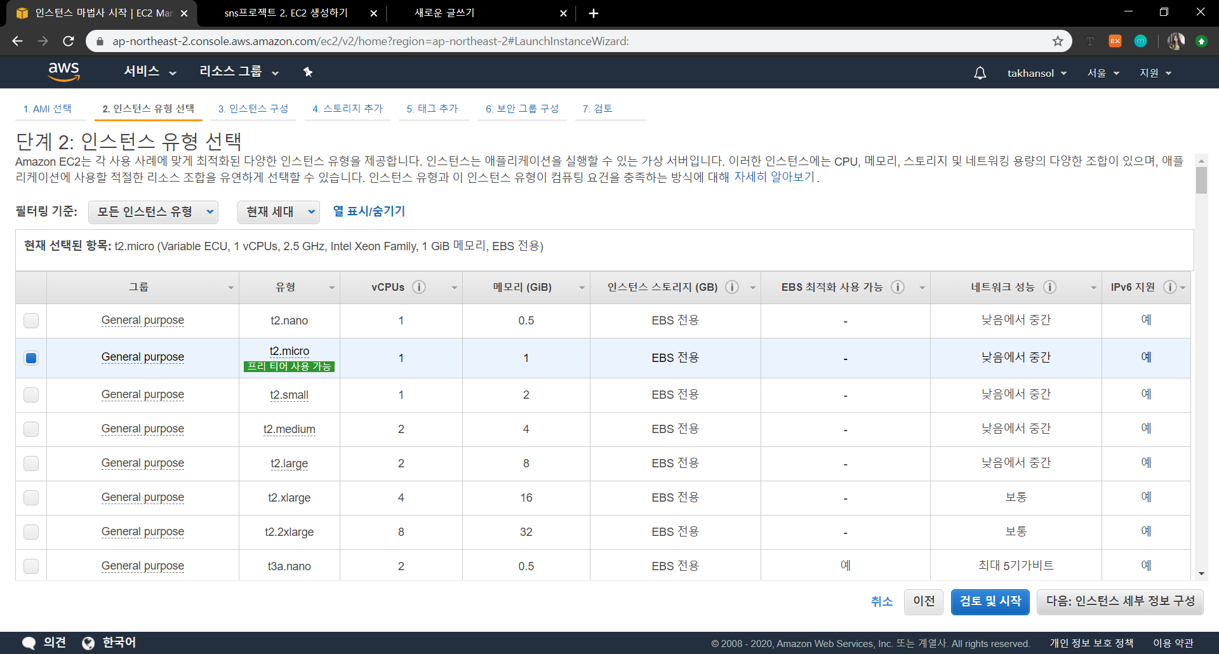Go to step 5. 태그 추가
This screenshot has width=1219, height=654.
pos(432,109)
